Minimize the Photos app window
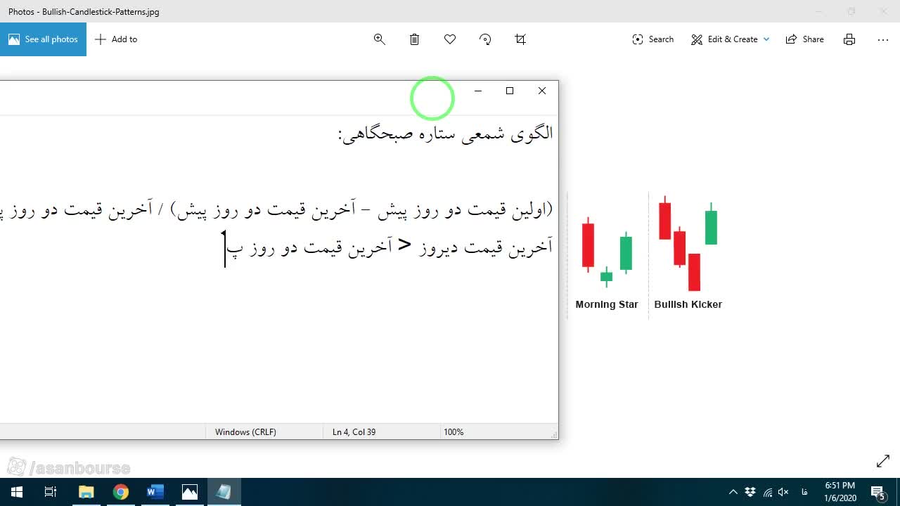This screenshot has height=506, width=900. pos(819,11)
